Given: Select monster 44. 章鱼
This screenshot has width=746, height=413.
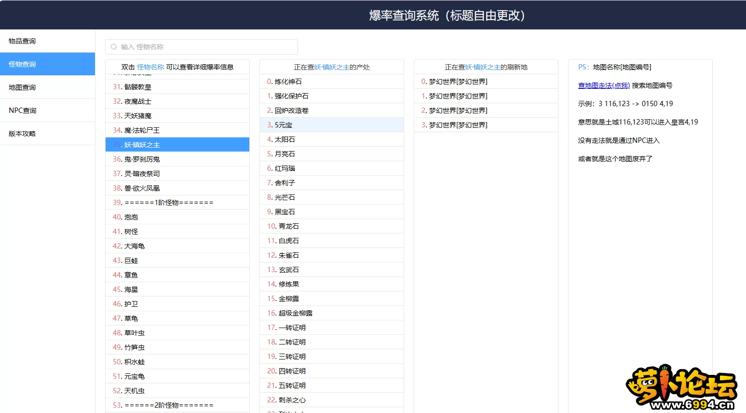Looking at the screenshot, I should pyautogui.click(x=177, y=275).
